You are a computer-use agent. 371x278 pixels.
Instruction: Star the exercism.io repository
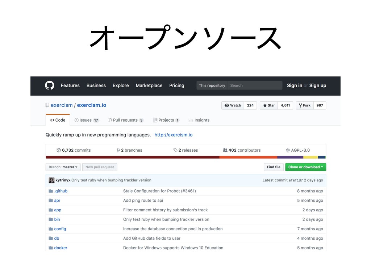click(268, 105)
